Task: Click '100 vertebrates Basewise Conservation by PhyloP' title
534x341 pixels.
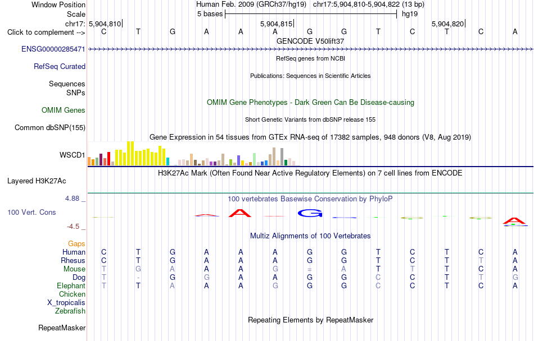Action: click(310, 199)
